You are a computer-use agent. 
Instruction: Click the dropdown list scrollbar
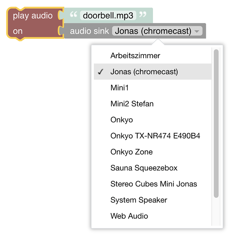point(216,123)
